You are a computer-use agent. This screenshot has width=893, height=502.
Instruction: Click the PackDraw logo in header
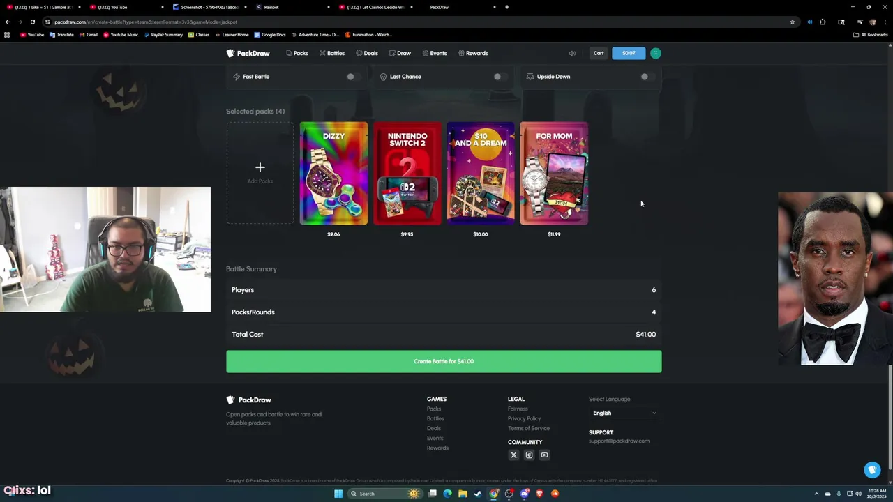tap(248, 53)
